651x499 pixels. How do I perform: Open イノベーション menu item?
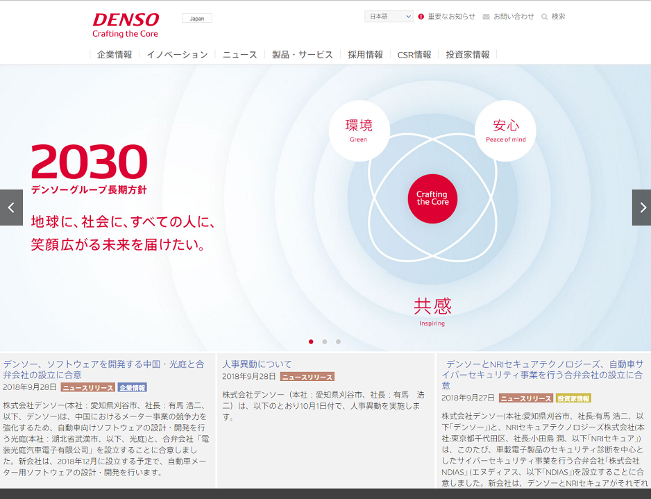(x=177, y=54)
